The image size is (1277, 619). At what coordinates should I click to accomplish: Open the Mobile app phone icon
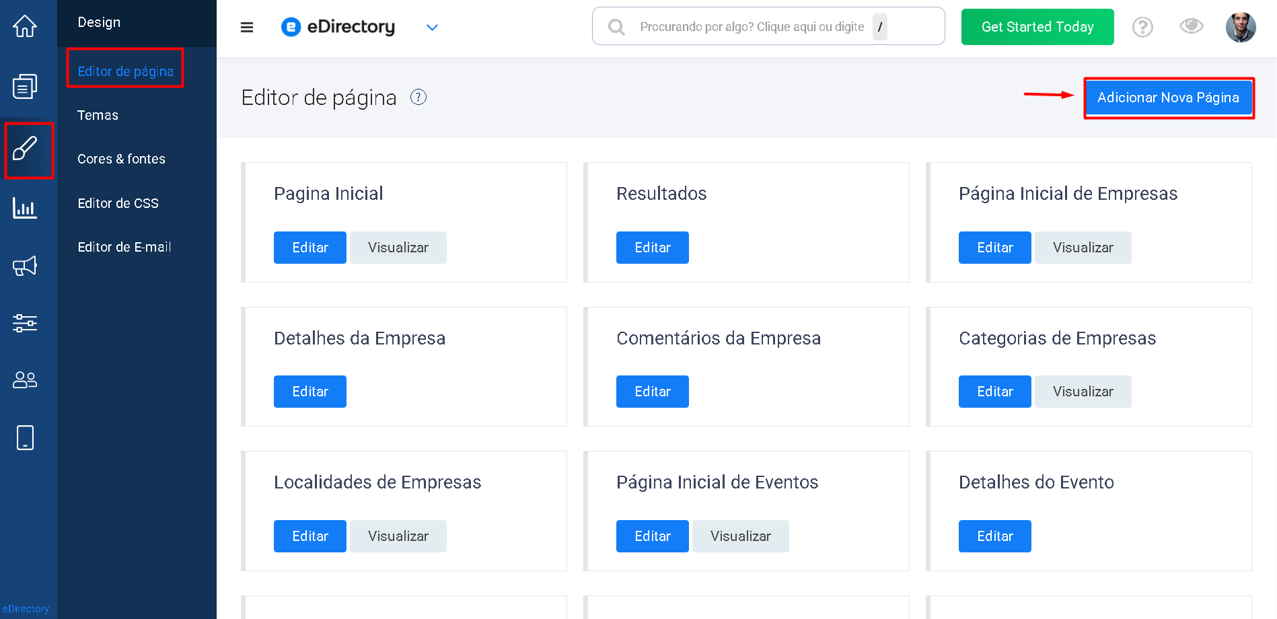pyautogui.click(x=25, y=437)
